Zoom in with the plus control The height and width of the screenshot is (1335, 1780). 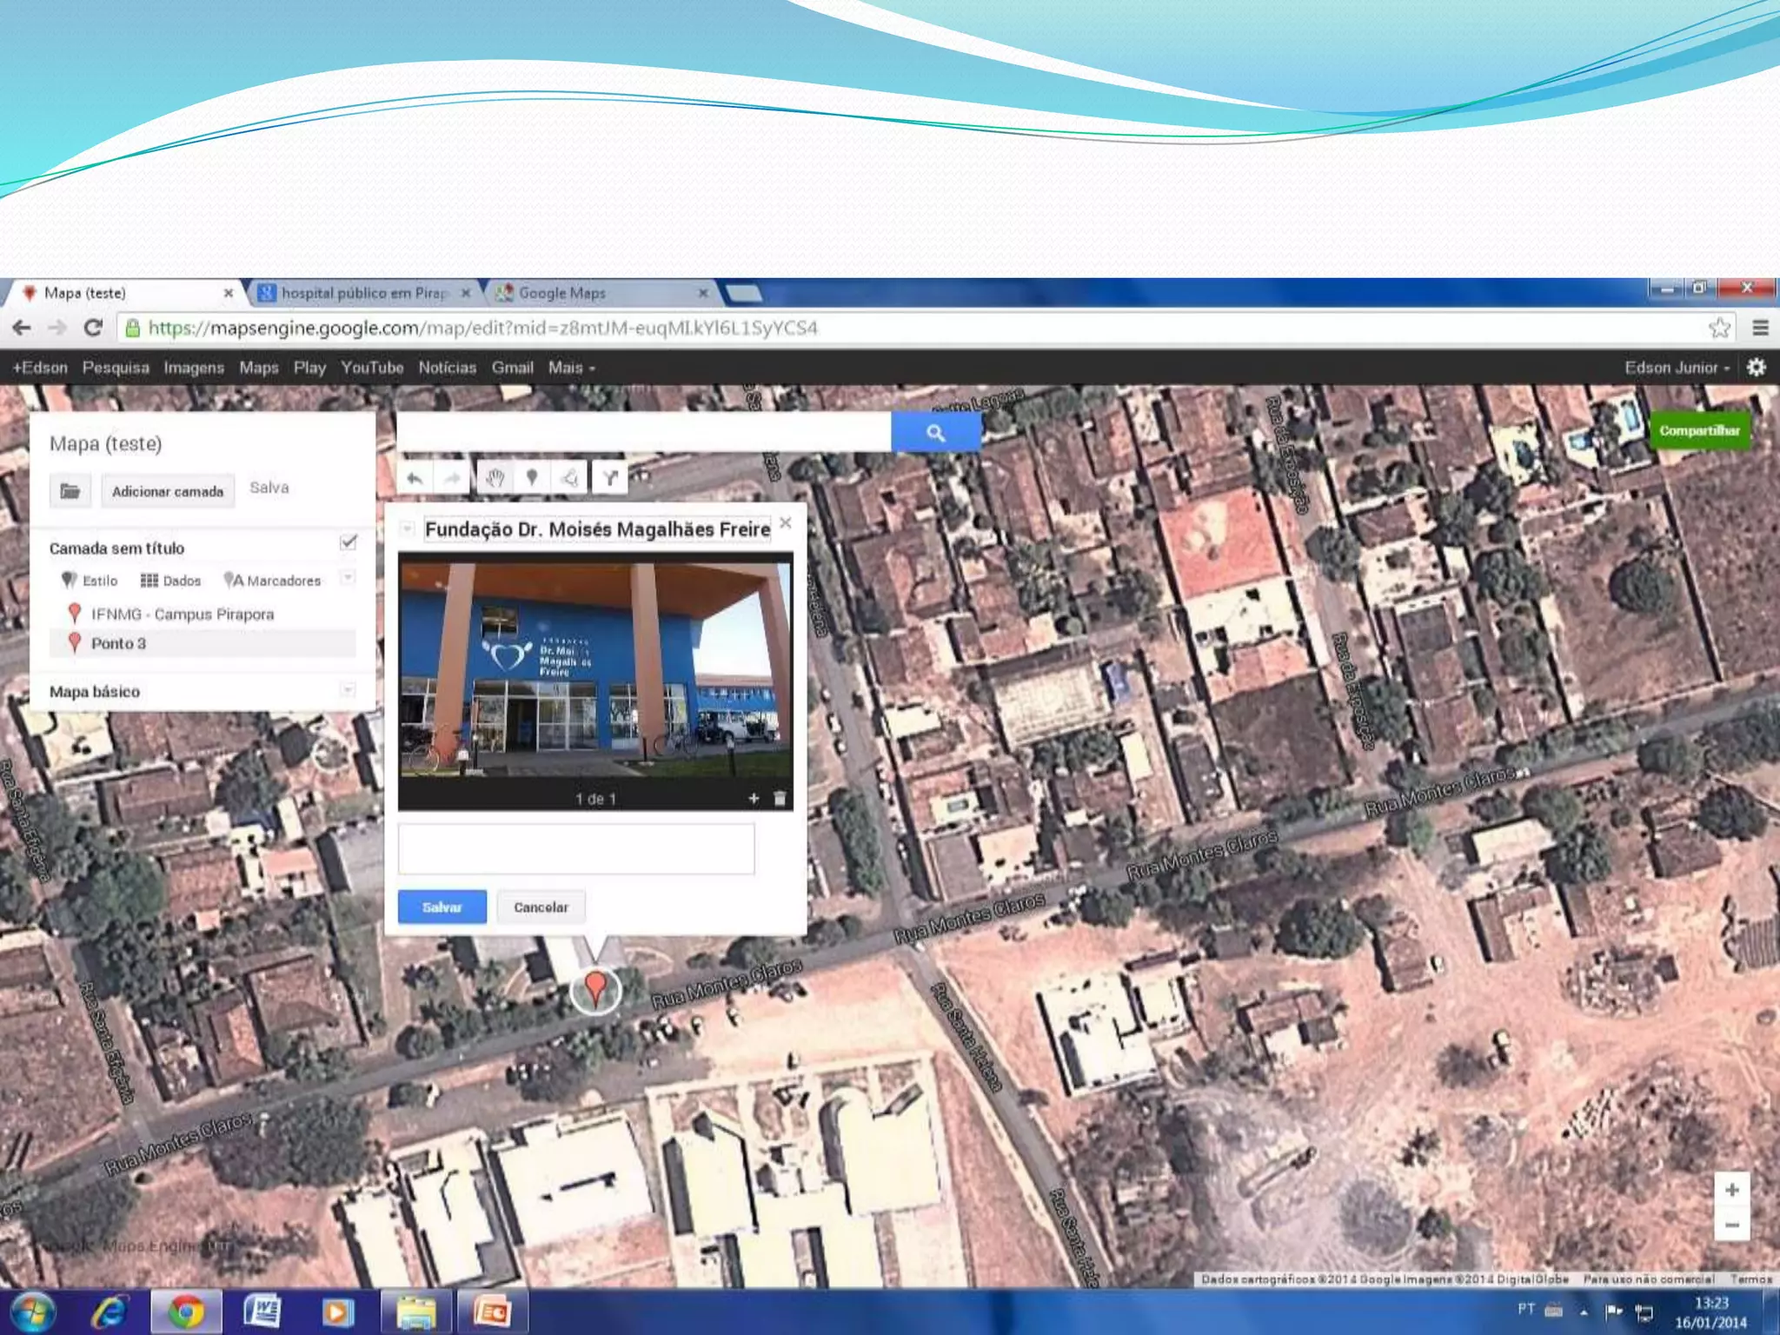tap(1731, 1190)
